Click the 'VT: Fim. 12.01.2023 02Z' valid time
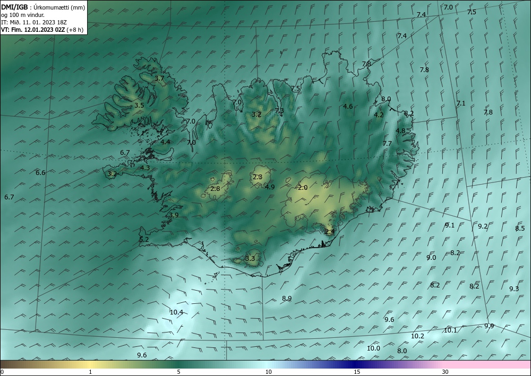 [33, 30]
